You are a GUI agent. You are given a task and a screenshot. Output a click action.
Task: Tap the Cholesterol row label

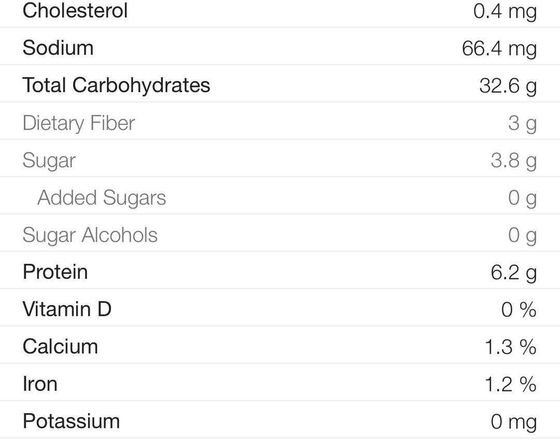tap(75, 10)
